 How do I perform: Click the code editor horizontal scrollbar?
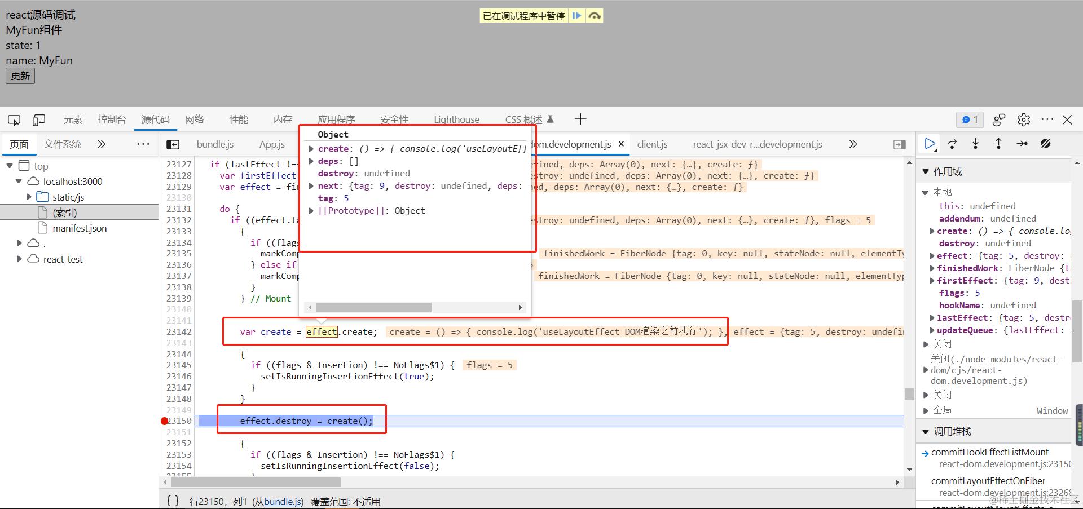256,483
